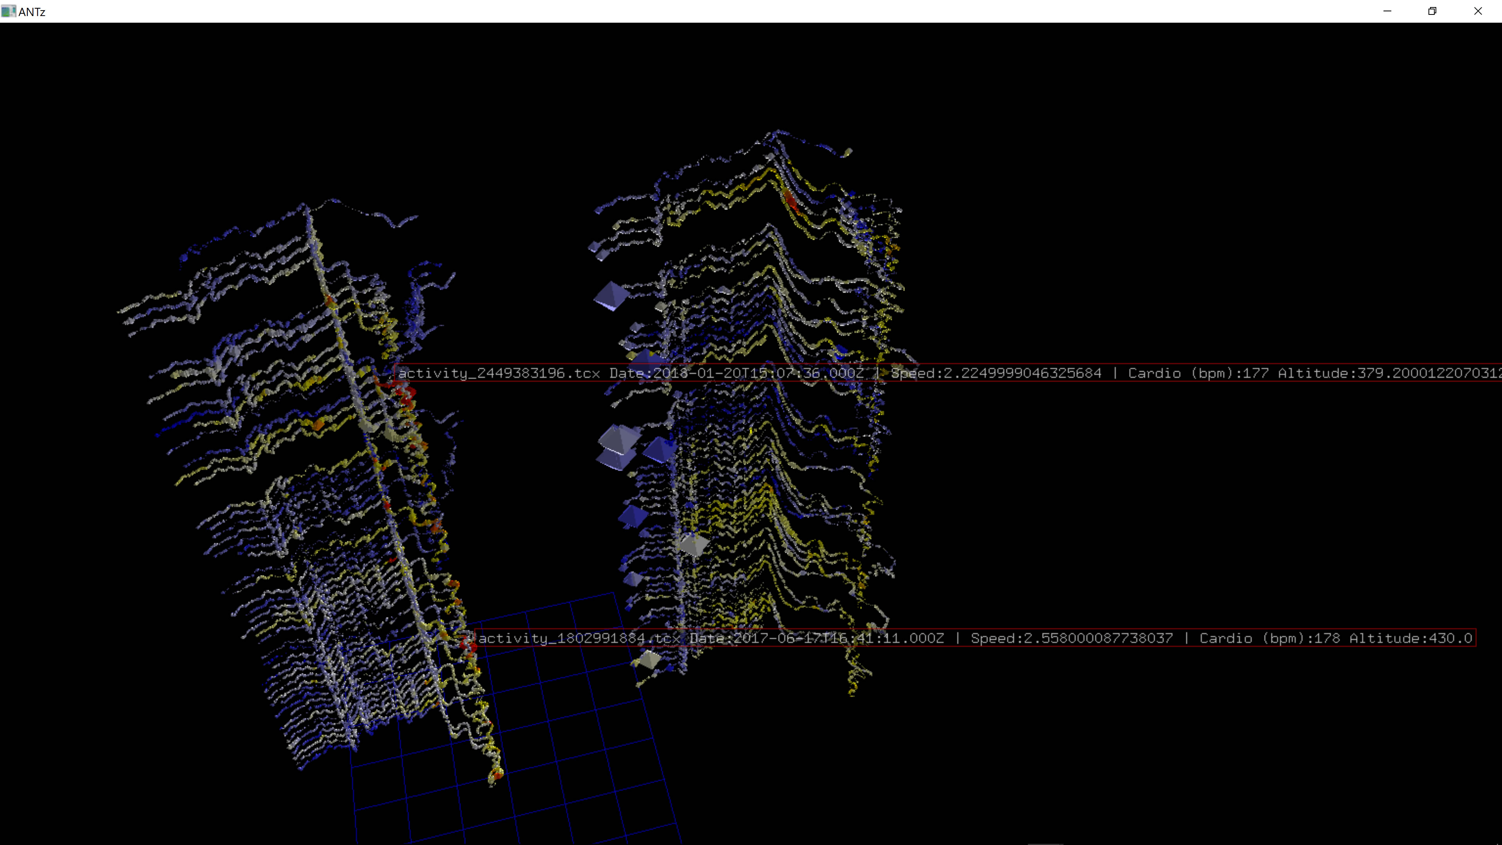
Task: Minimize the ANTz window
Action: pos(1387,11)
